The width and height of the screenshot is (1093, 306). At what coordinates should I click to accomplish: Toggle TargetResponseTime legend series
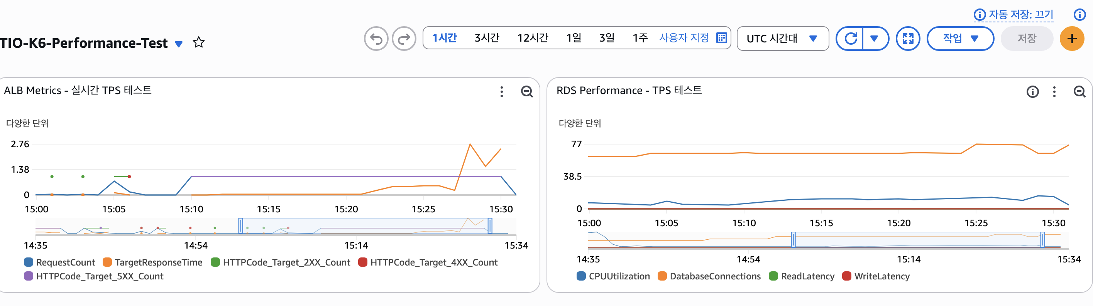point(153,262)
